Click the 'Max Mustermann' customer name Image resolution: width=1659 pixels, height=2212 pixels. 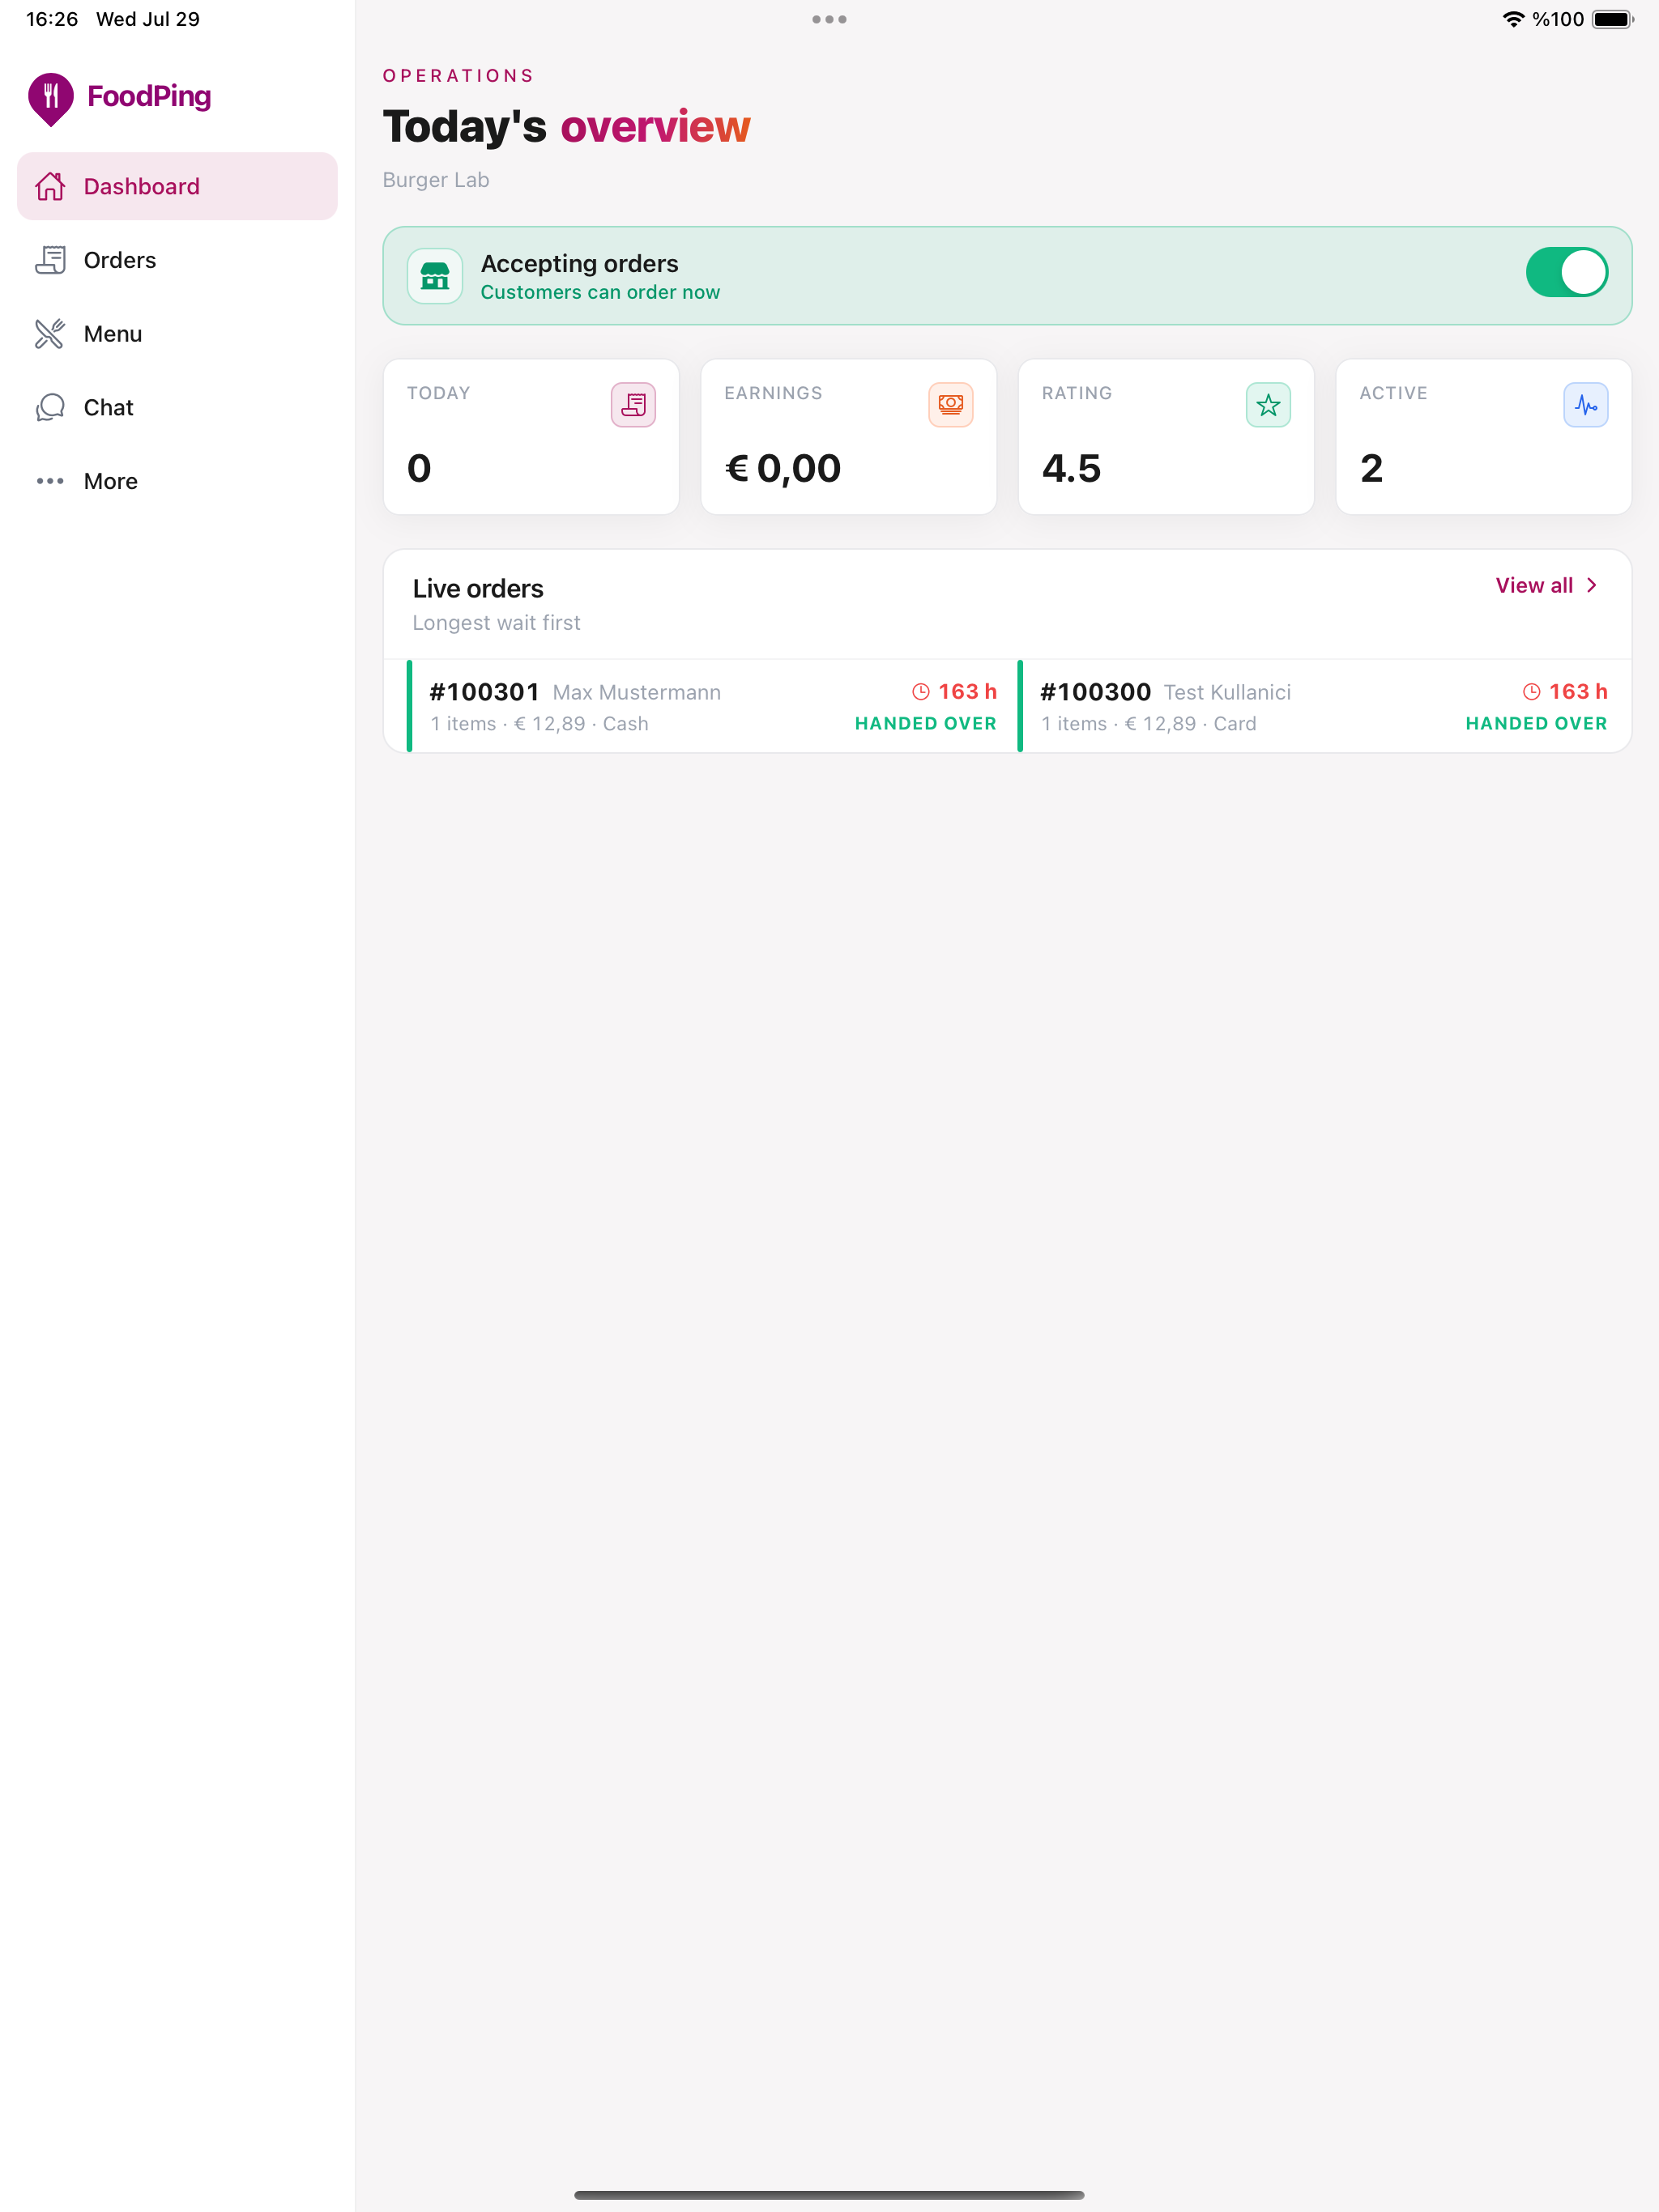[637, 693]
